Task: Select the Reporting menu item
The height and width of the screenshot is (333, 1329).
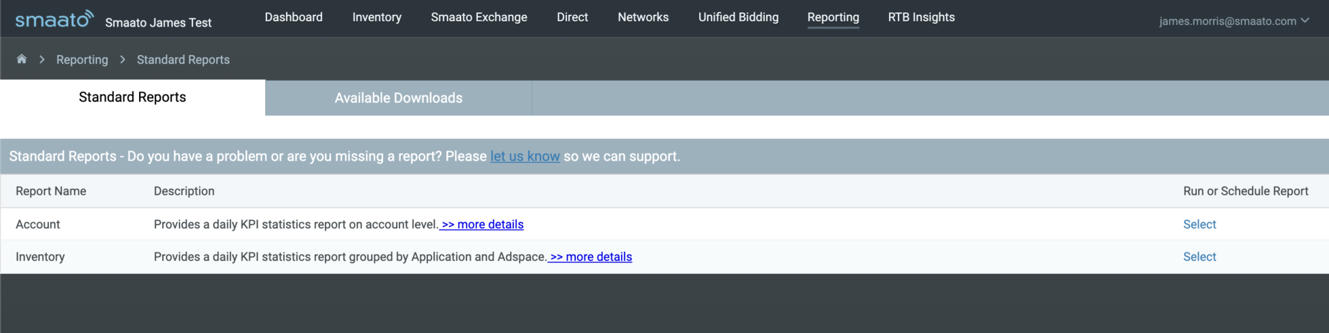Action: tap(833, 18)
